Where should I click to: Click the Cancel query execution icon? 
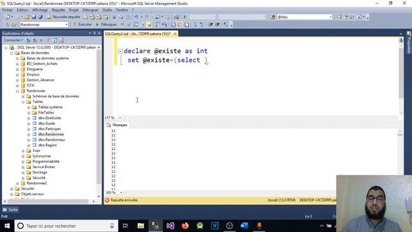(122, 24)
